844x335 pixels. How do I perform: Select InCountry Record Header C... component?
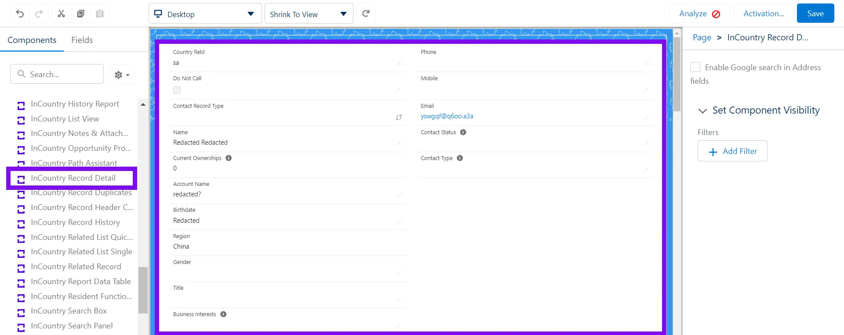coord(82,207)
